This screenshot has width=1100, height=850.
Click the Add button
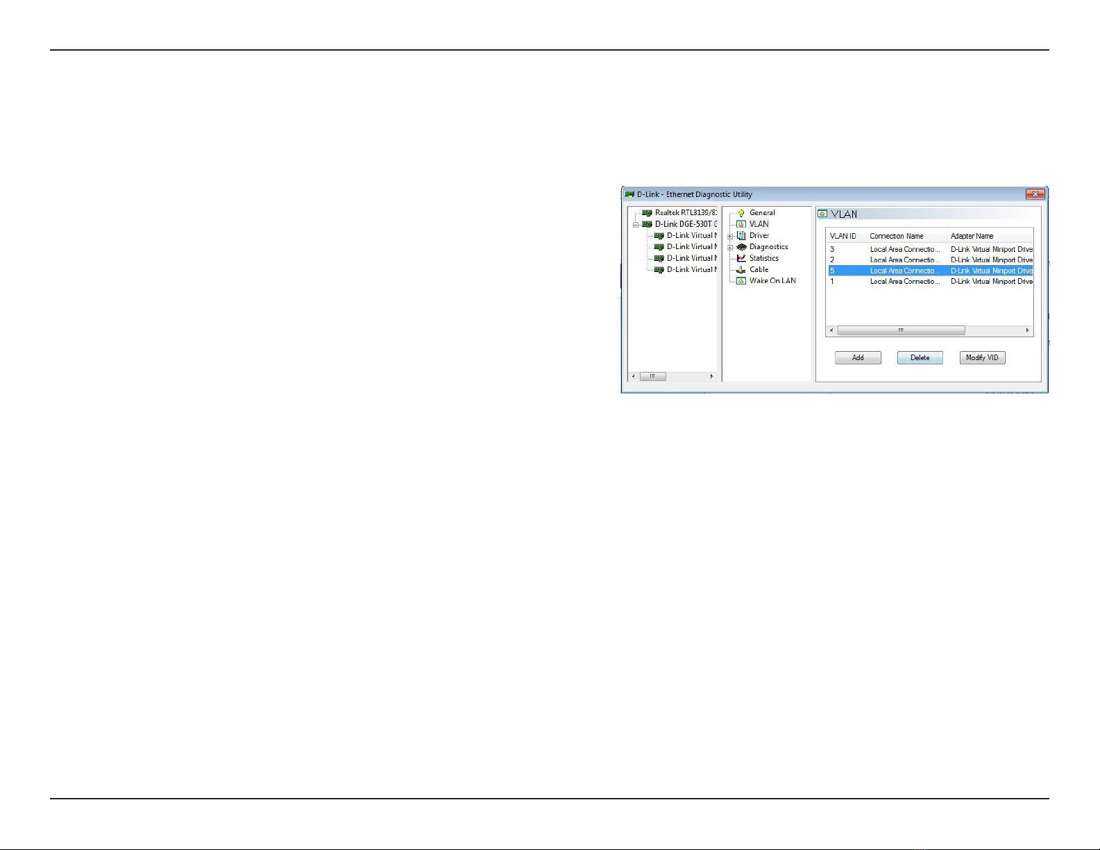(x=858, y=358)
